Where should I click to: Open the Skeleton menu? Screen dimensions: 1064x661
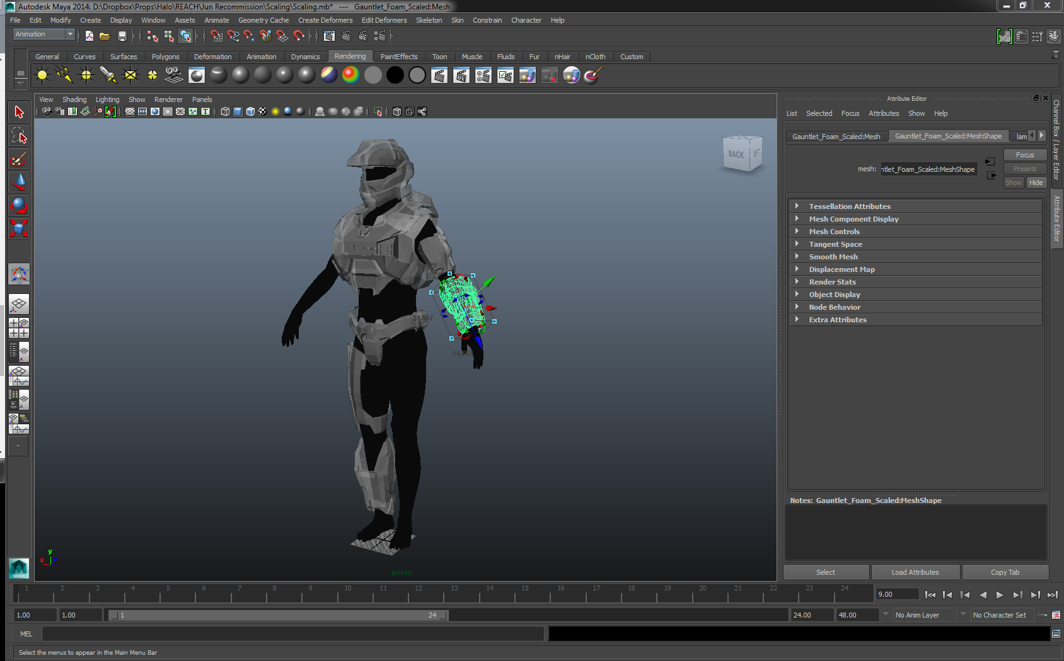tap(429, 20)
